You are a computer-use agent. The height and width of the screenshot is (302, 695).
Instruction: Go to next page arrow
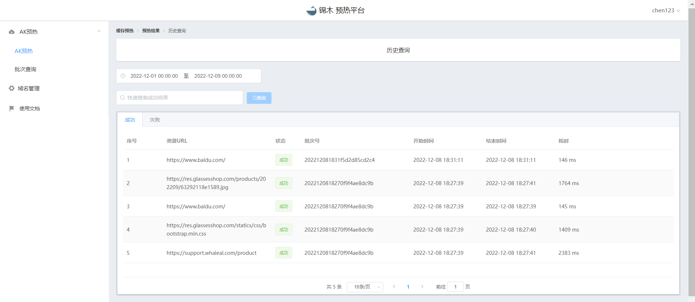pos(422,287)
